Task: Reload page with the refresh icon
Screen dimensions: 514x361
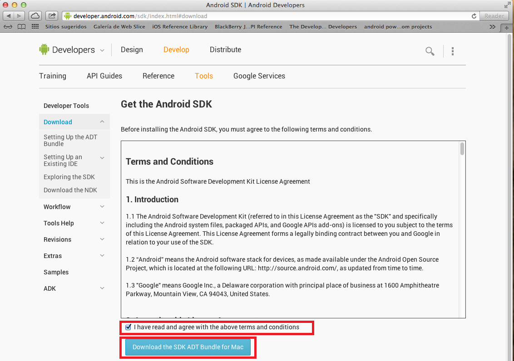Action: point(474,16)
